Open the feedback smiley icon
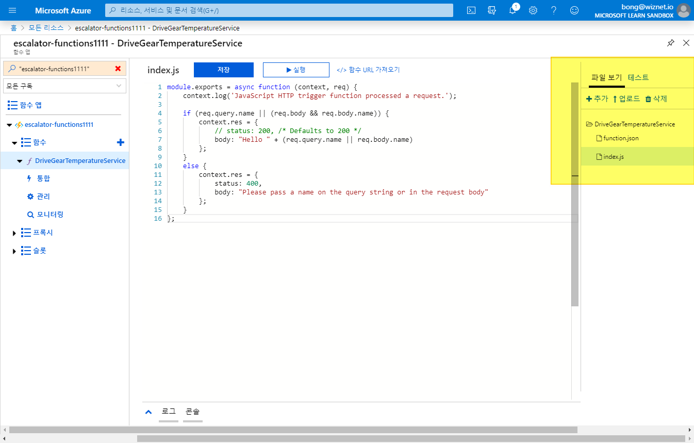 click(574, 10)
